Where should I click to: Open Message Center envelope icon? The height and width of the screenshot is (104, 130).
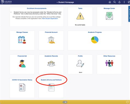pyautogui.click(x=109, y=16)
